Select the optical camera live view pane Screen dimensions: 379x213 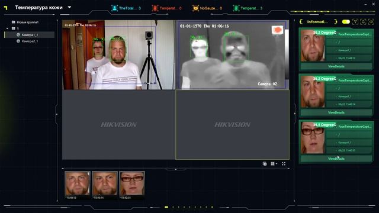coord(118,55)
